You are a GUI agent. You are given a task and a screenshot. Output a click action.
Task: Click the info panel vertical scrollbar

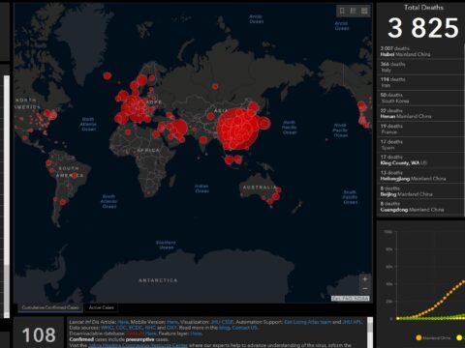370,332
